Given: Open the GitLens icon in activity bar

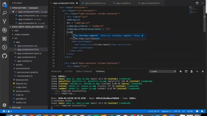Looking at the screenshot, I should click(4, 47).
